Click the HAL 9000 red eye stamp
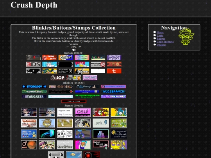Image resolution: width=211 pixels, height=158 pixels. pos(92,154)
